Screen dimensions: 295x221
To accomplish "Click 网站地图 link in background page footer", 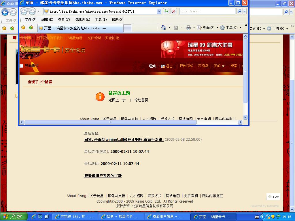I will 173,196.
